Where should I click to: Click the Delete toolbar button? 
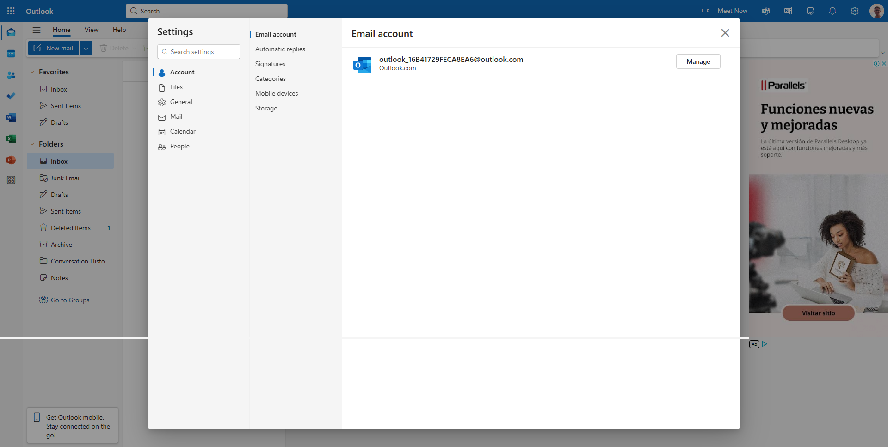(114, 48)
